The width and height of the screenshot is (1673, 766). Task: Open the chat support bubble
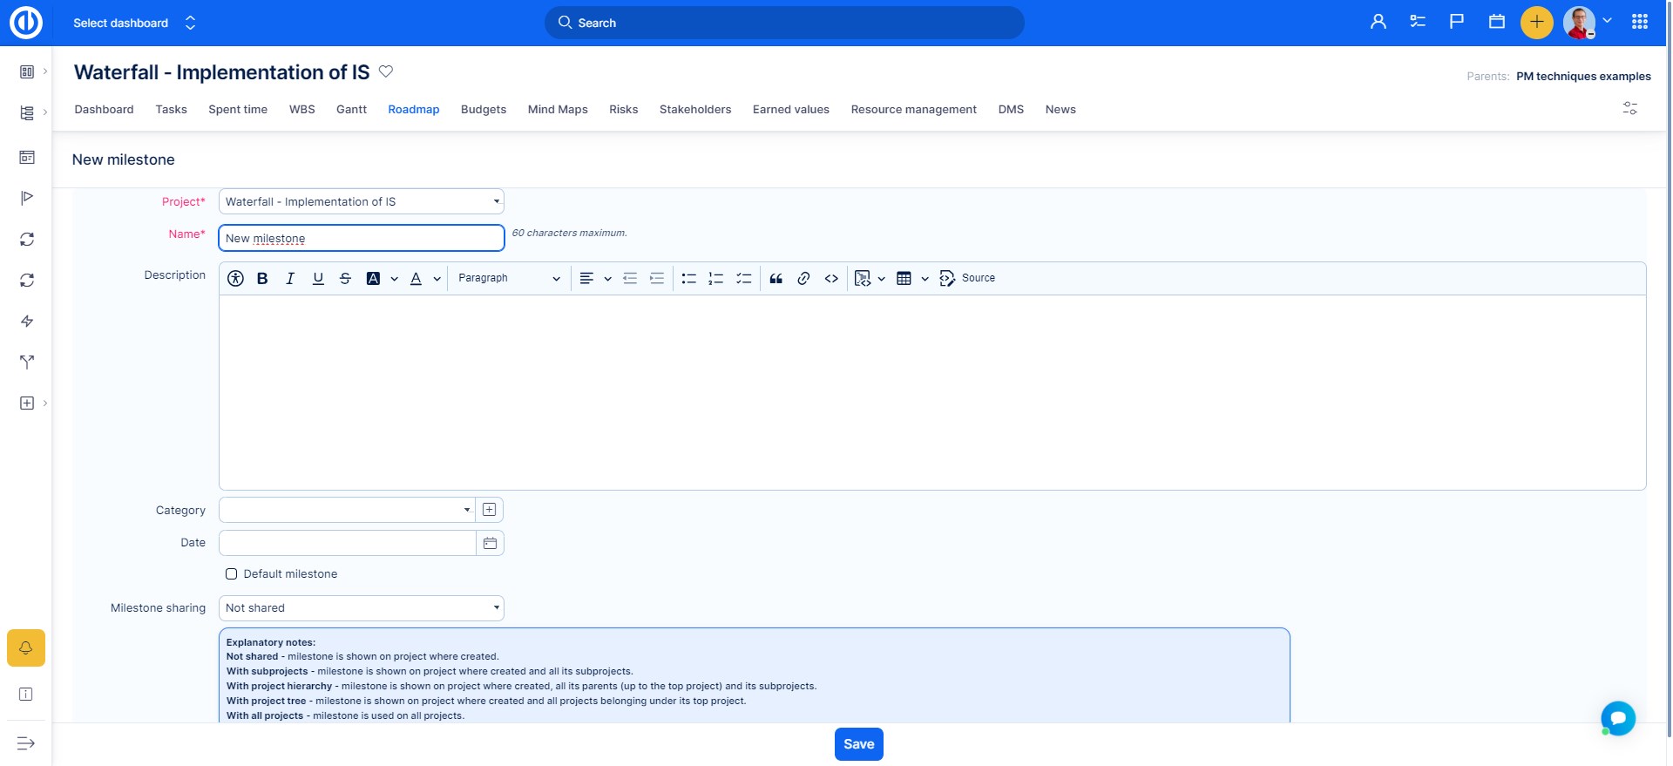pos(1617,719)
